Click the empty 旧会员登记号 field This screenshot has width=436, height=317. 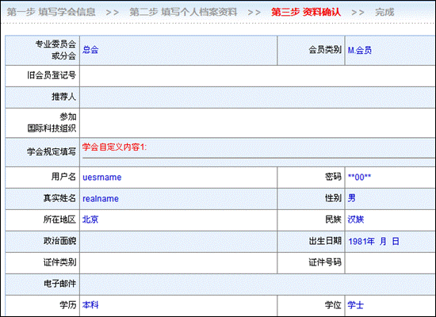pos(258,76)
